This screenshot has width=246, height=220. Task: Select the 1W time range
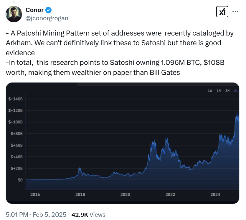[x=210, y=91]
